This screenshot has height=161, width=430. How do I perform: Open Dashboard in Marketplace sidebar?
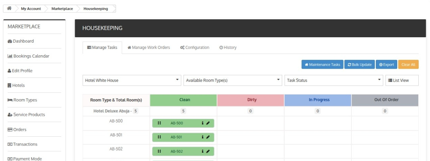click(21, 41)
